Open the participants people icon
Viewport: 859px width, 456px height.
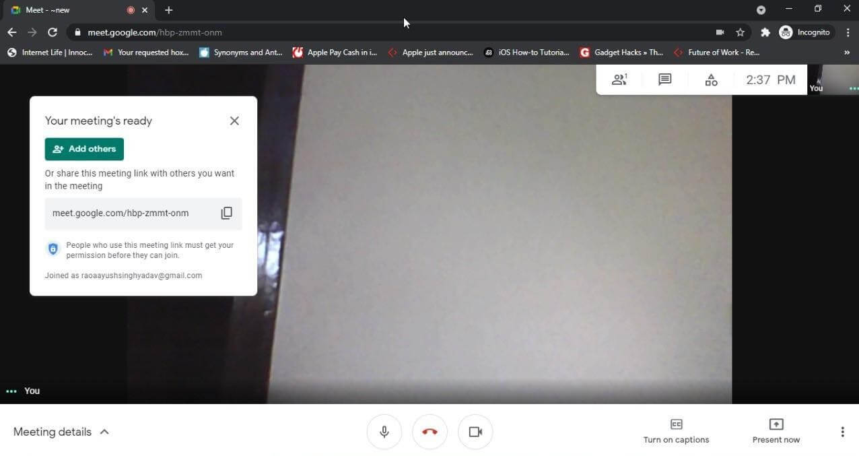tap(619, 79)
